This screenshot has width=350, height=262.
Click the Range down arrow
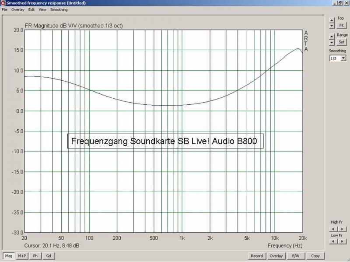click(332, 42)
